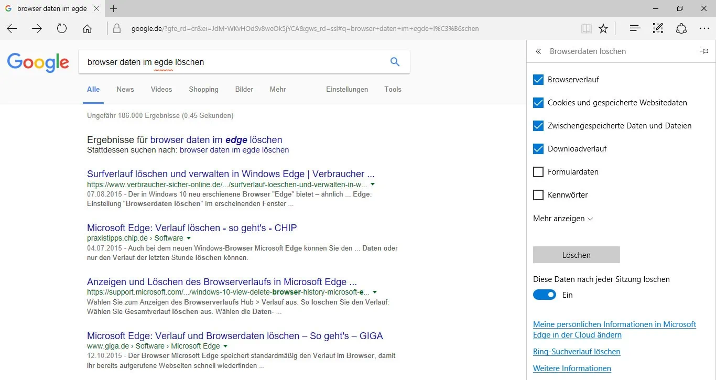Open dropdown arrow beside verbraucher-sicher-online URL
Screen dimensions: 716x380
coord(373,184)
